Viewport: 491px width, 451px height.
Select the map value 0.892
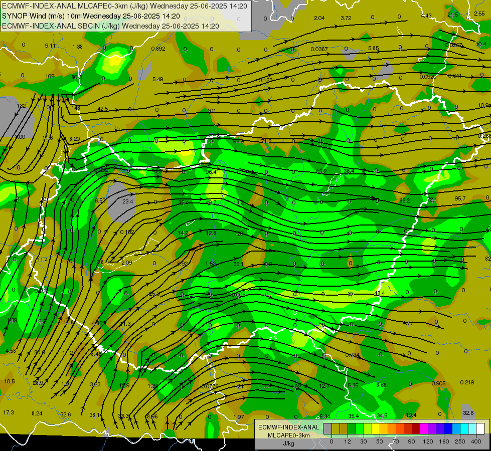click(x=158, y=49)
